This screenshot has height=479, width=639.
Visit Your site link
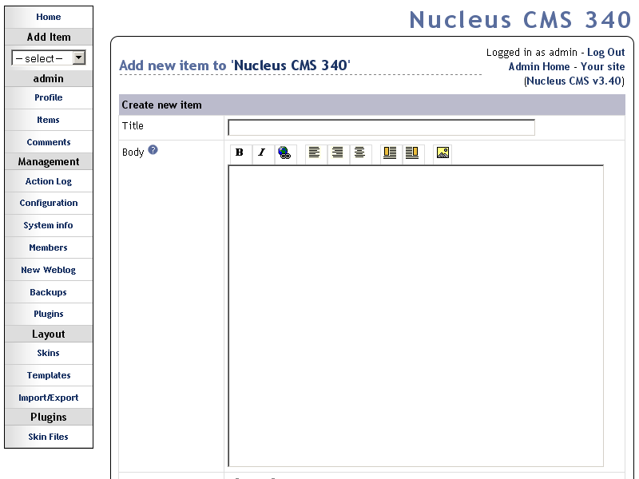(x=602, y=67)
